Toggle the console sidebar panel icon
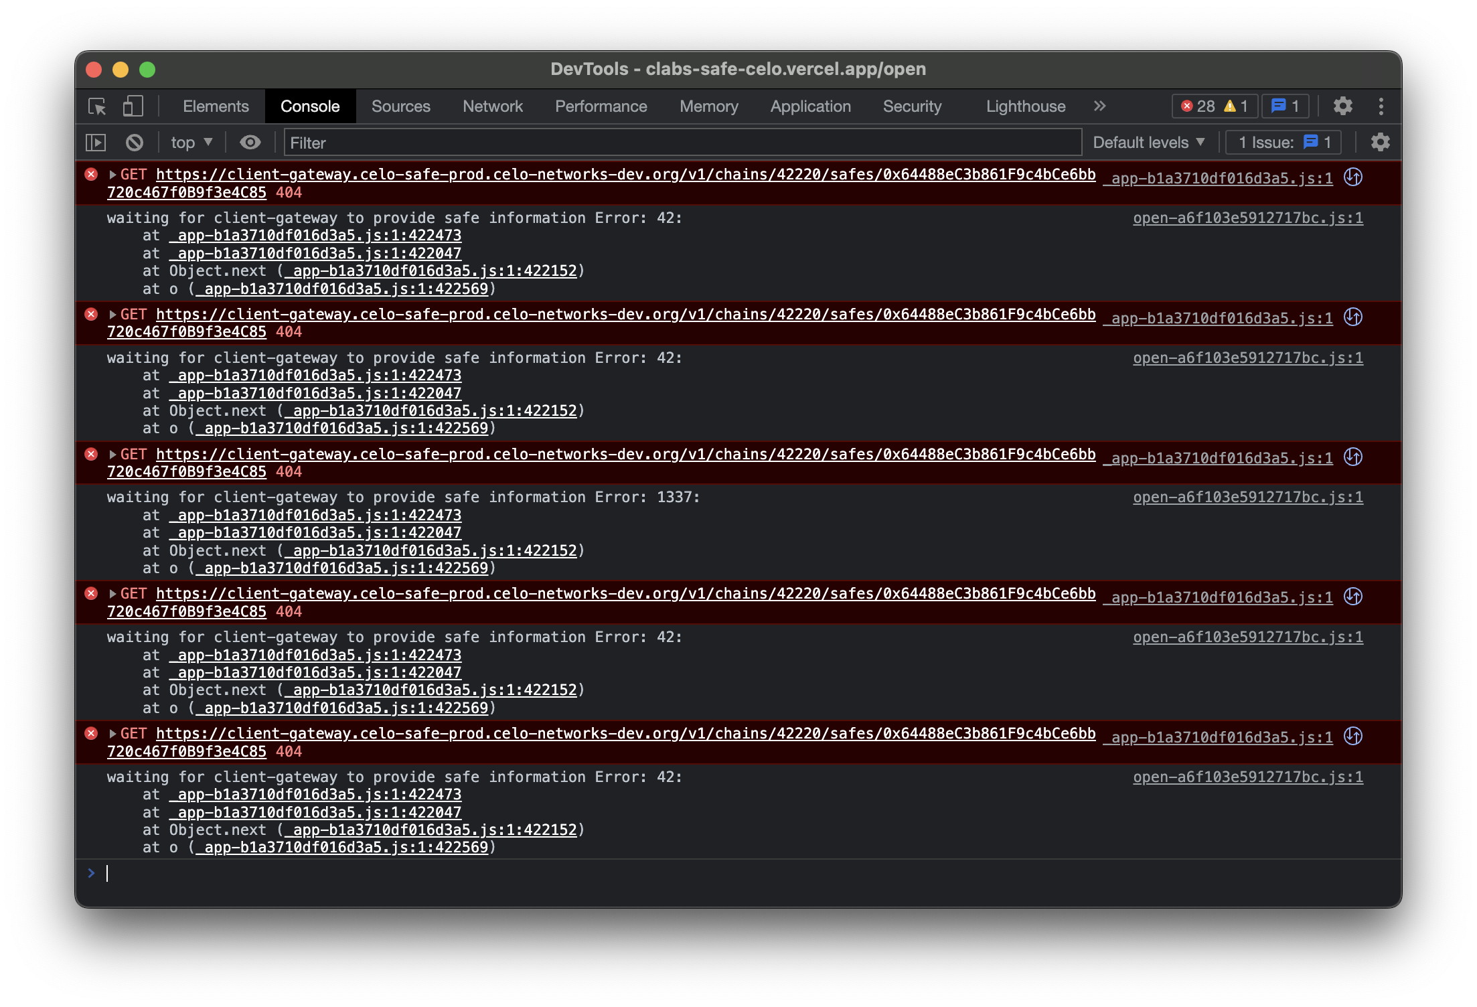The image size is (1477, 1007). click(x=96, y=143)
